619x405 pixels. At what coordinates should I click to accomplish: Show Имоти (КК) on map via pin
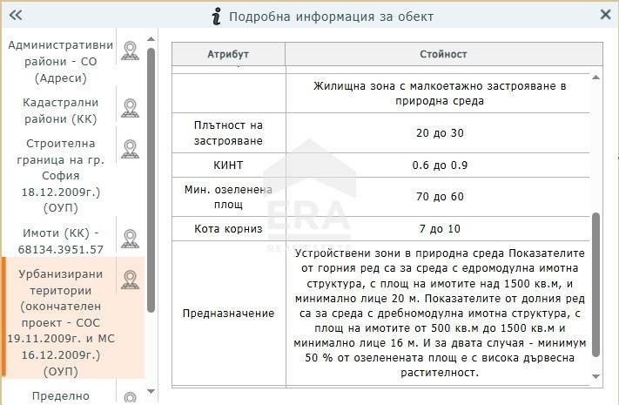tap(130, 239)
